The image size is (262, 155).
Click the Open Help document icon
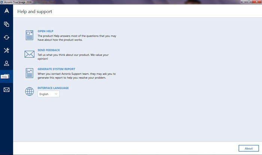(x=30, y=35)
